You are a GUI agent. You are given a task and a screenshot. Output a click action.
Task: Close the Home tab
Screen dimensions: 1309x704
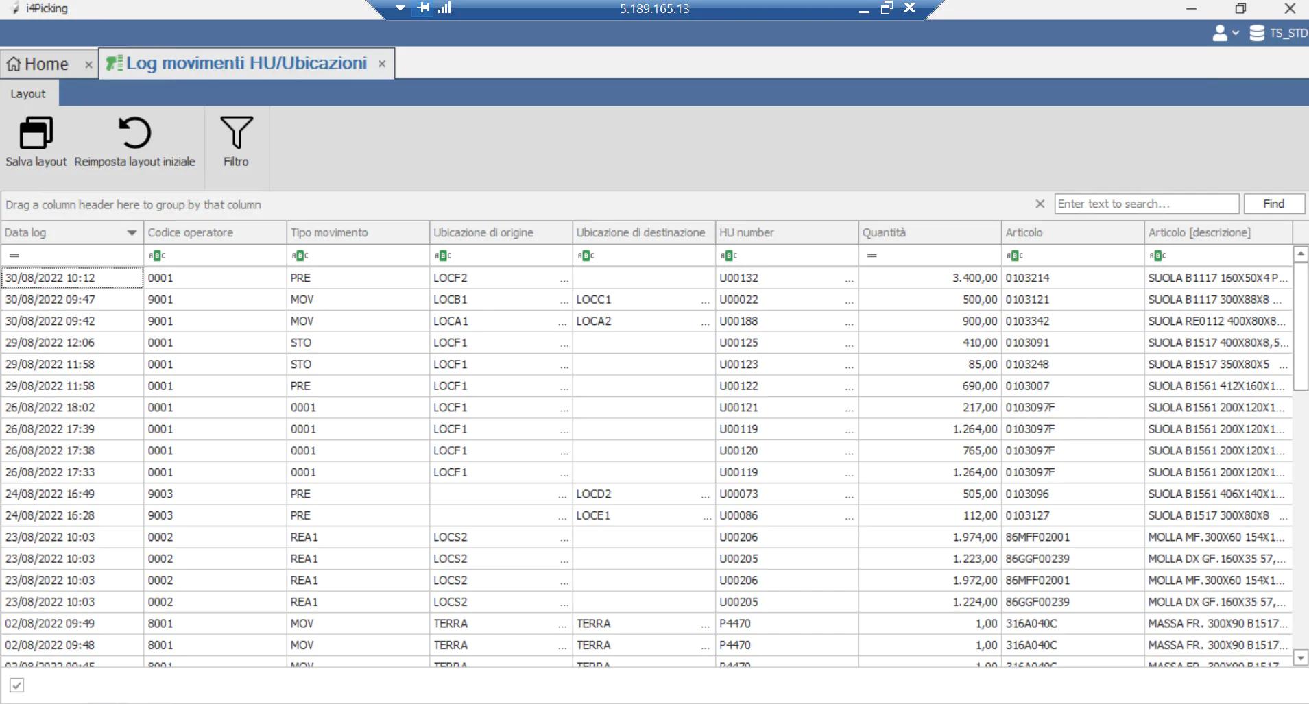88,64
